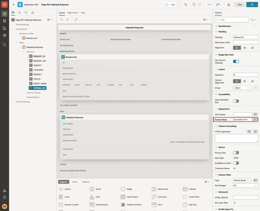260x211 pixels.
Task: Click the Save button
Action: click(x=240, y=5)
